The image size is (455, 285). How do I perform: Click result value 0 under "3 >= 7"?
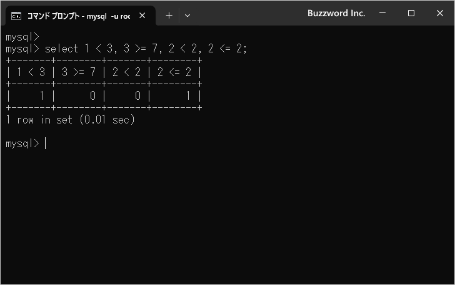pos(92,96)
